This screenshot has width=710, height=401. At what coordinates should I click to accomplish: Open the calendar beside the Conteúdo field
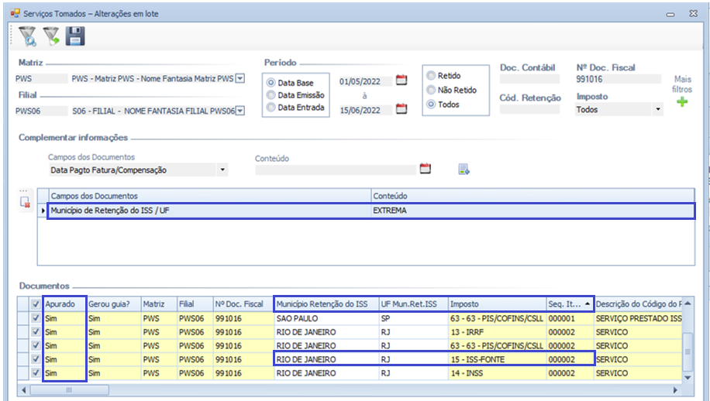pyautogui.click(x=425, y=169)
